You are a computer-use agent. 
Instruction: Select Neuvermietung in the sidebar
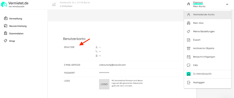click(x=18, y=26)
